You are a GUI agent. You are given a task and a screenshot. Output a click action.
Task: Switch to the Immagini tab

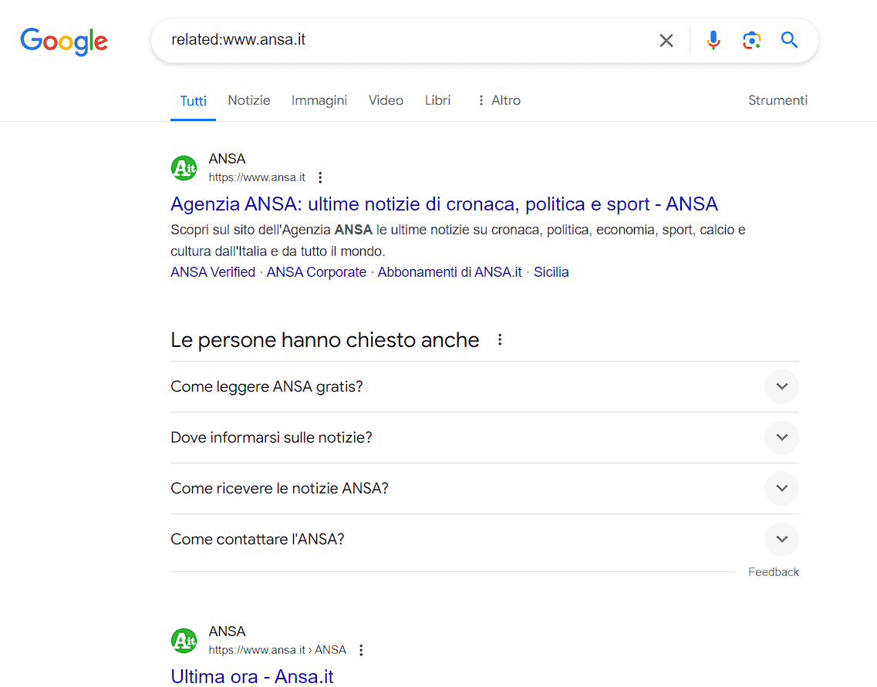[319, 100]
